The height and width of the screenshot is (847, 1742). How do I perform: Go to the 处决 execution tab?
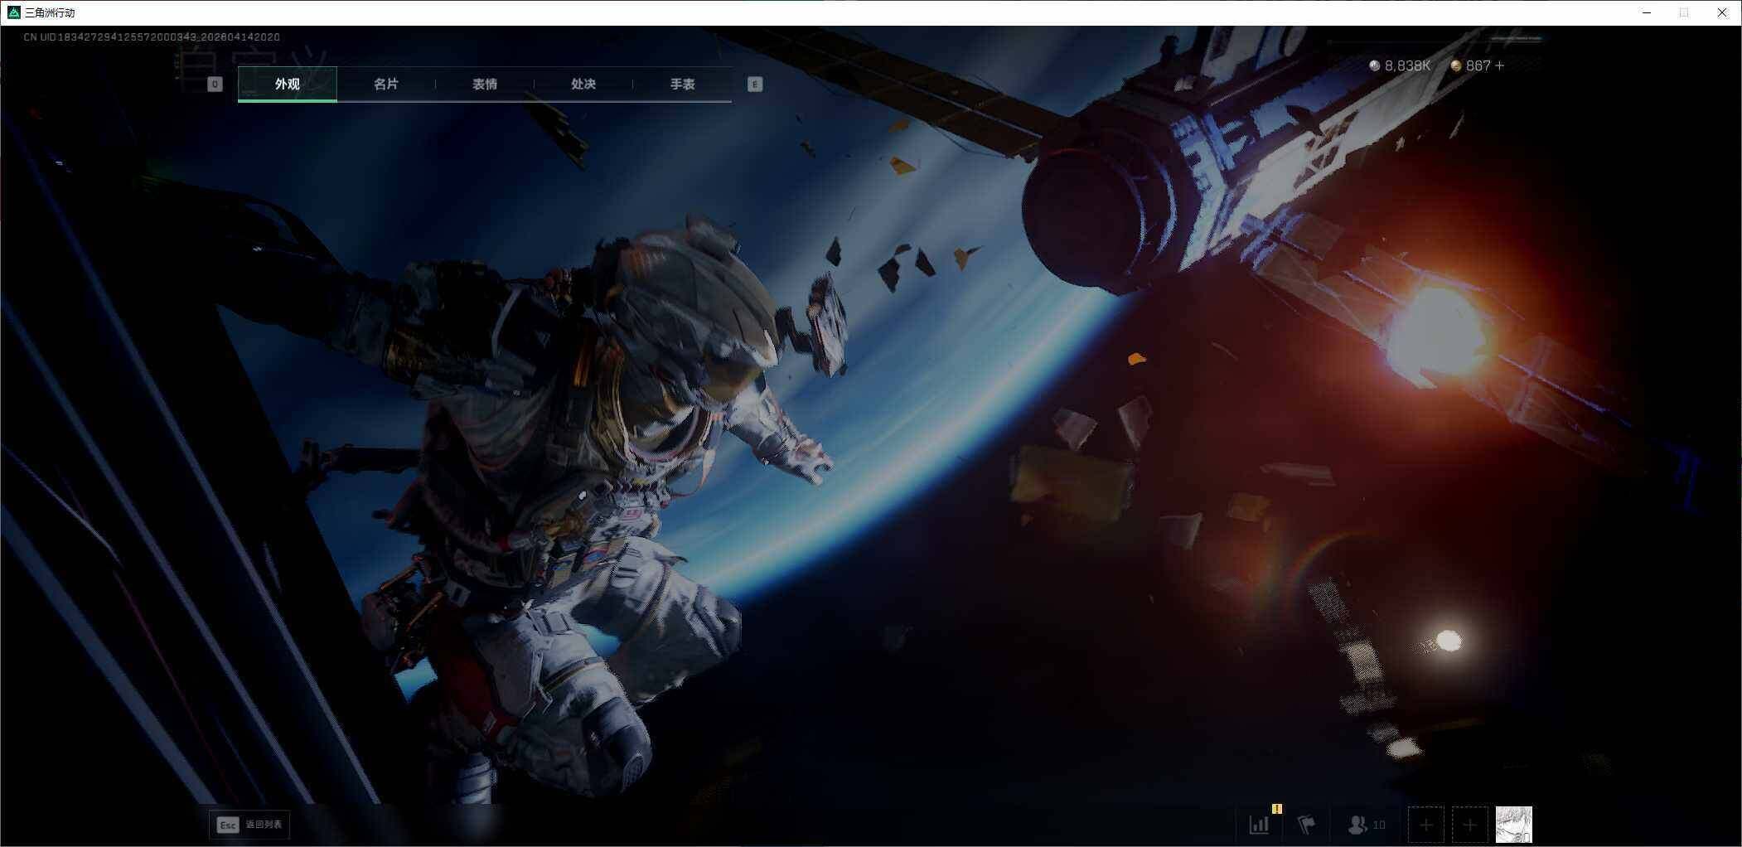(x=583, y=84)
